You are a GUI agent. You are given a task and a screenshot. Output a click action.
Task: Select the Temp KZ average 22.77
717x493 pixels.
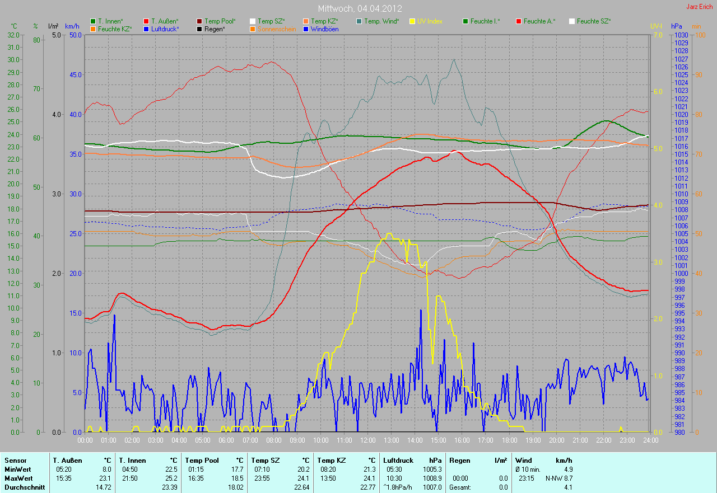(x=369, y=487)
